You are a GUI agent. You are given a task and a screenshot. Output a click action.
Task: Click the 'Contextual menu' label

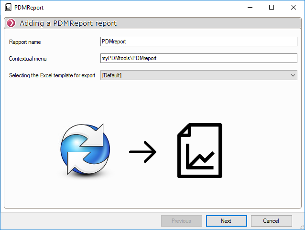[28, 59]
